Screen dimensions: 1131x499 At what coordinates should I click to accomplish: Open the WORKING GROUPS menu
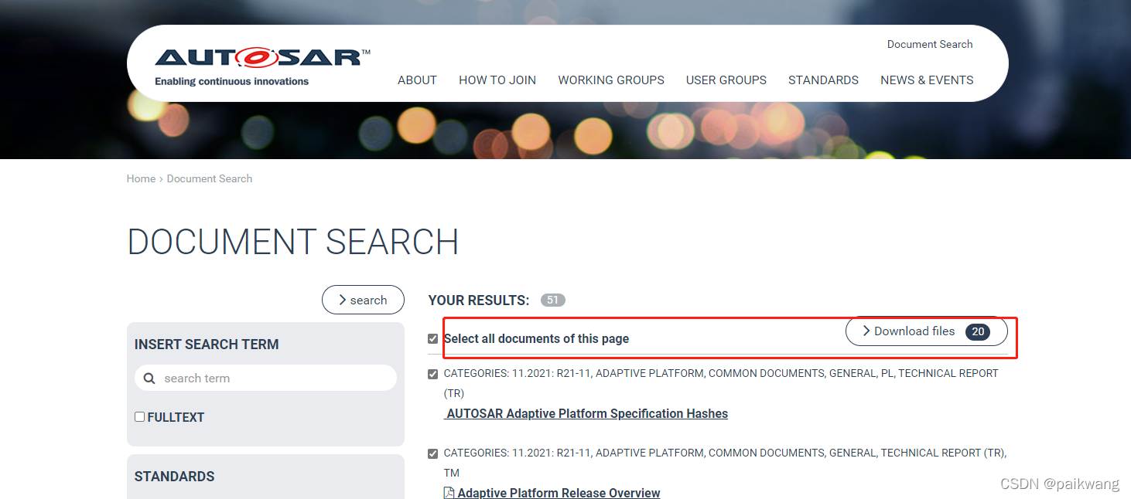(611, 80)
